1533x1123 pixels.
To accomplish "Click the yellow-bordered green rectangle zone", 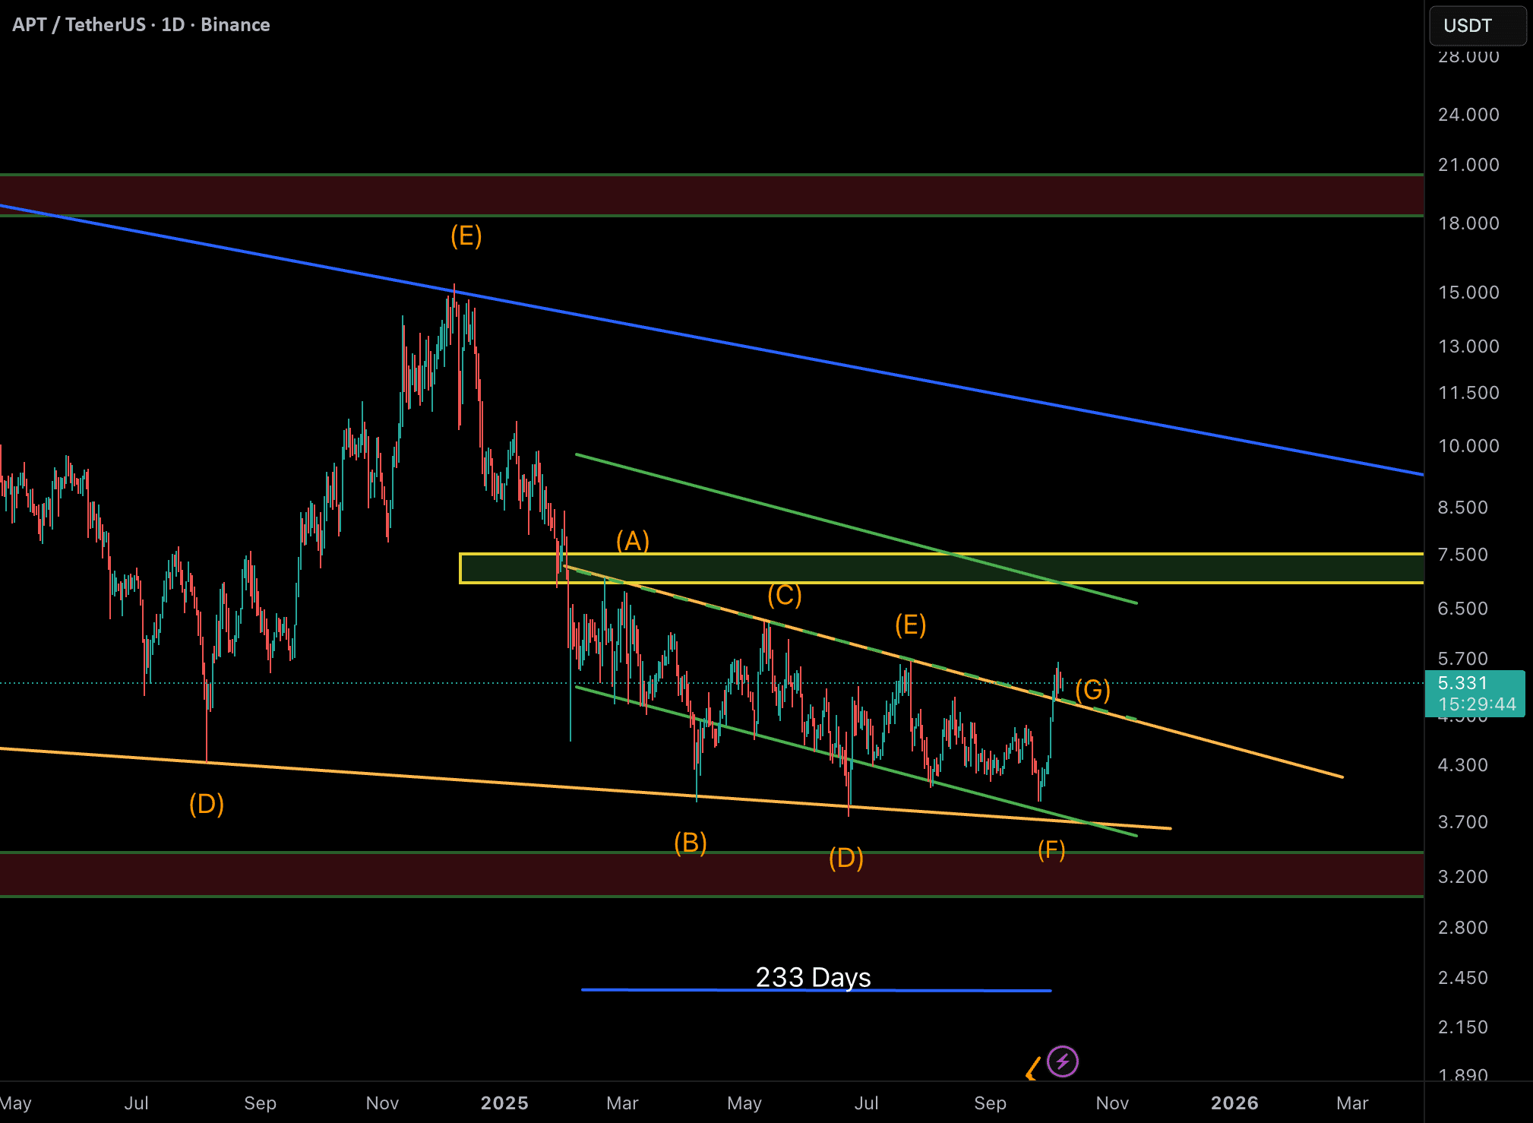I will pyautogui.click(x=836, y=568).
